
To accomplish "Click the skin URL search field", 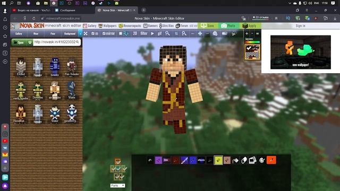I will (57, 42).
